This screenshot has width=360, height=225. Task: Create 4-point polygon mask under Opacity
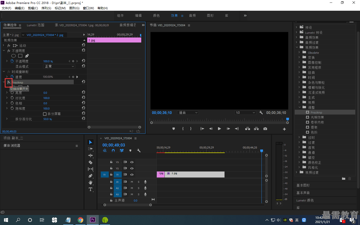[20, 56]
